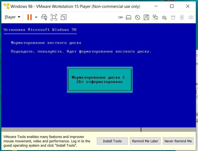198x151 pixels.
Task: Click the camera device icon
Action: [x=191, y=17]
